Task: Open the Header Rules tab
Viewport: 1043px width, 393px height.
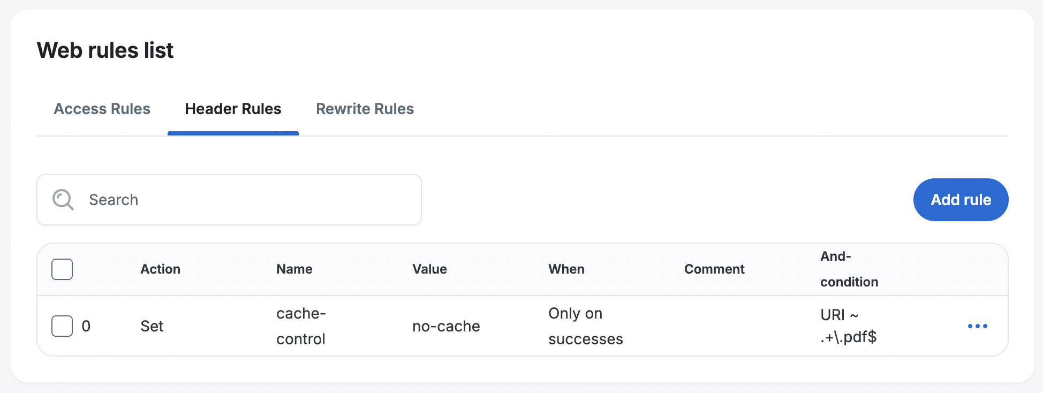Action: [x=233, y=109]
